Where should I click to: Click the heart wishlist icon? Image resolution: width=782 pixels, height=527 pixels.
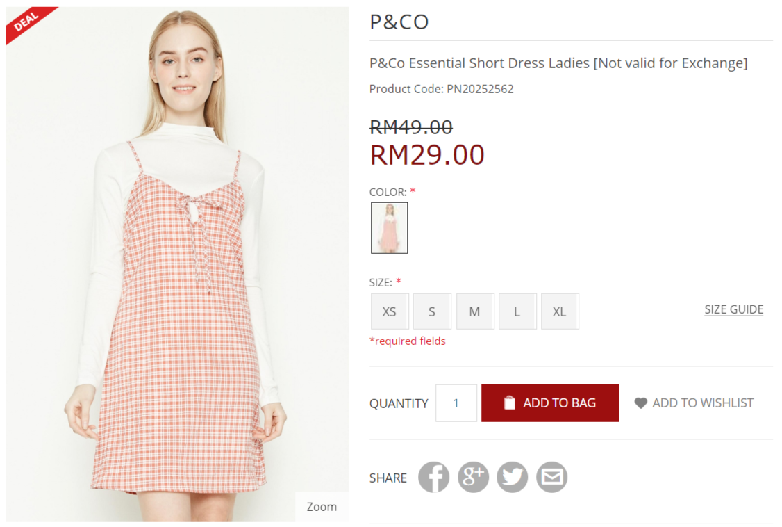tap(640, 403)
